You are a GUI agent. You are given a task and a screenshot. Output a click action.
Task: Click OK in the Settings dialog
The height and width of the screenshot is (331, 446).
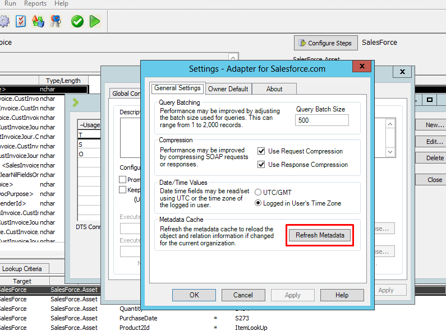pyautogui.click(x=194, y=295)
